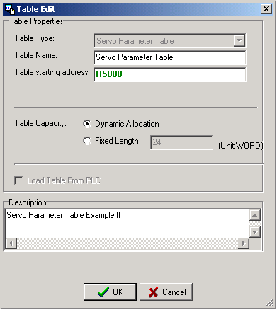Confirm with the OK button
Viewport: 277px width, 310px height.
click(110, 292)
